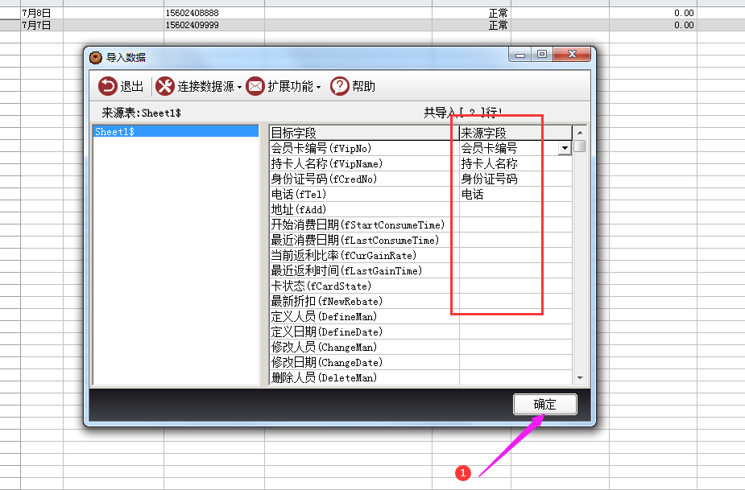Click 0.00 value in the 7月7日 row
The width and height of the screenshot is (745, 490).
point(684,25)
